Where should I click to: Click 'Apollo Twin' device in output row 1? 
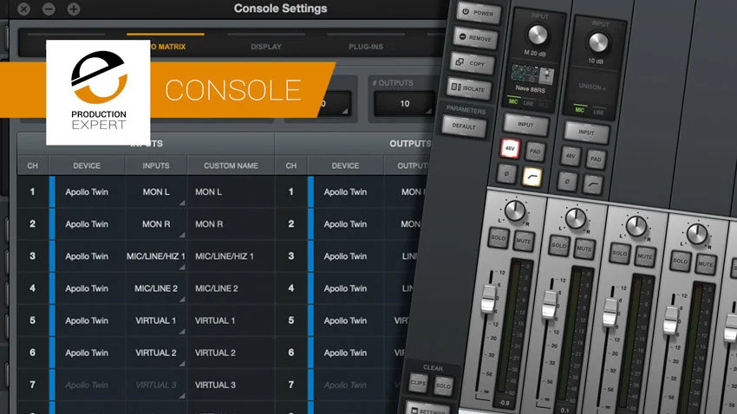coord(345,192)
